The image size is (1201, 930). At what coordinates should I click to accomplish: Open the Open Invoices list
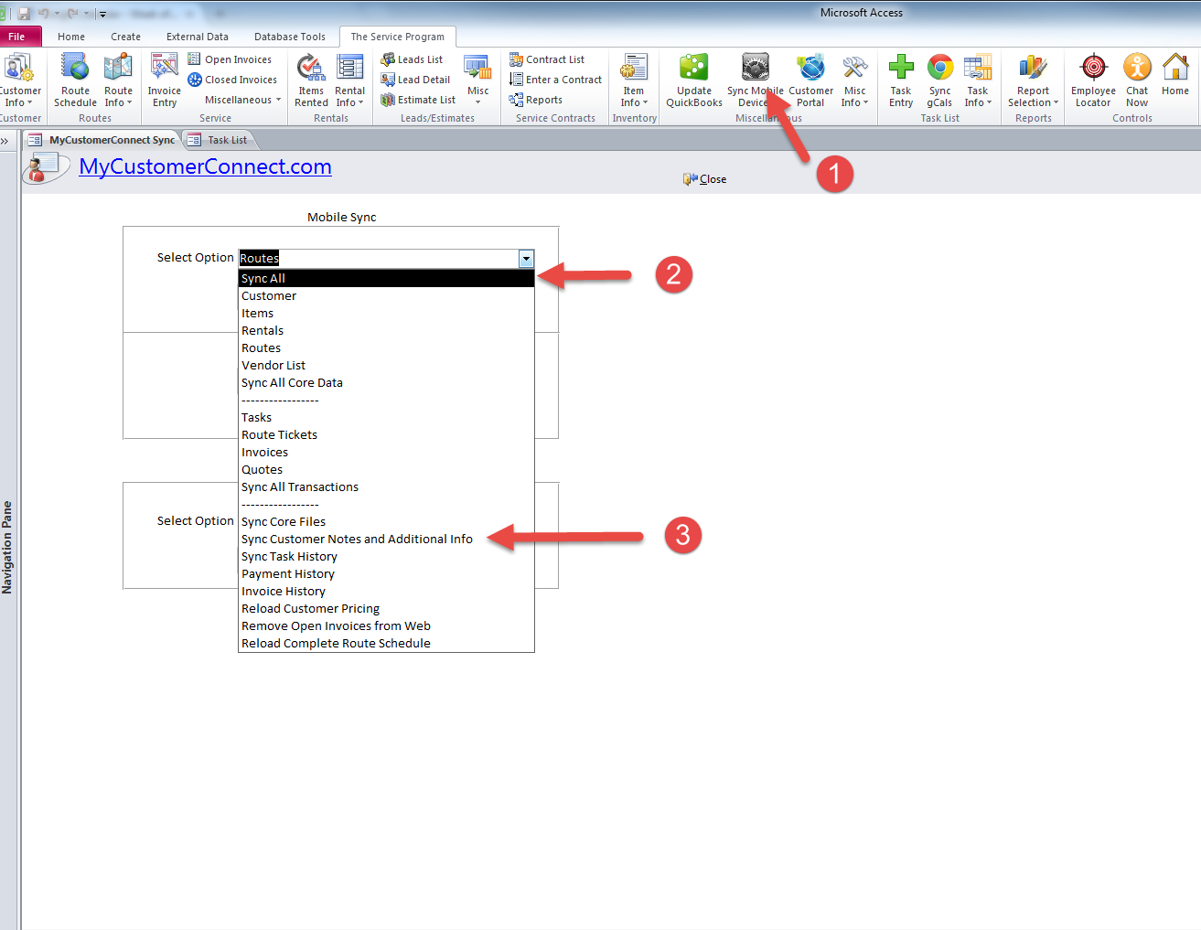(x=230, y=59)
